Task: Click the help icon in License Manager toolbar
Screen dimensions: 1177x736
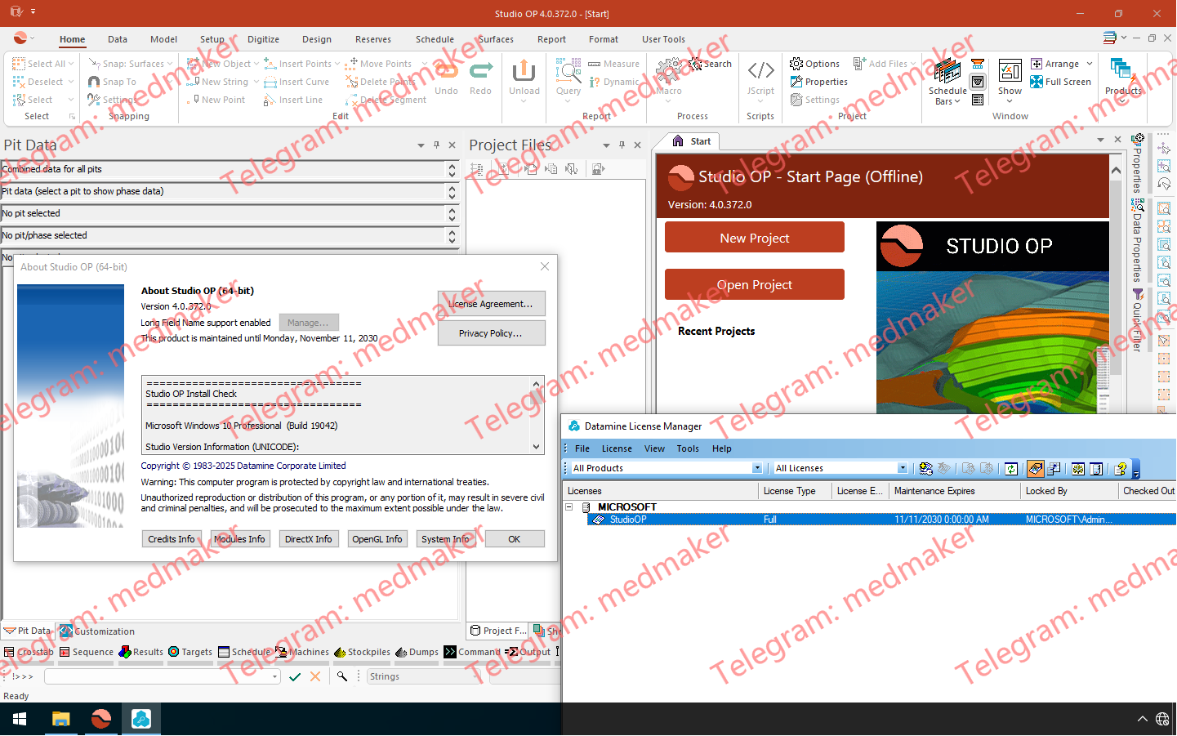Action: [x=1121, y=469]
